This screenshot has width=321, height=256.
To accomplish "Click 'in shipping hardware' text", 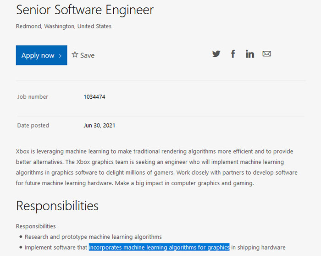I will click(x=258, y=247).
